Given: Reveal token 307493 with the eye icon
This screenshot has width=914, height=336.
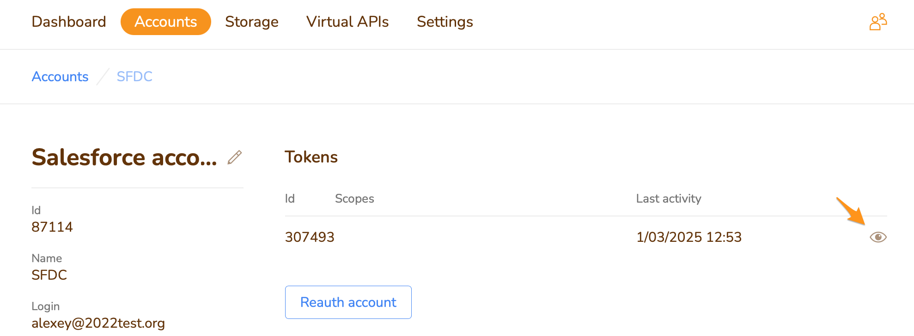Looking at the screenshot, I should (x=878, y=237).
